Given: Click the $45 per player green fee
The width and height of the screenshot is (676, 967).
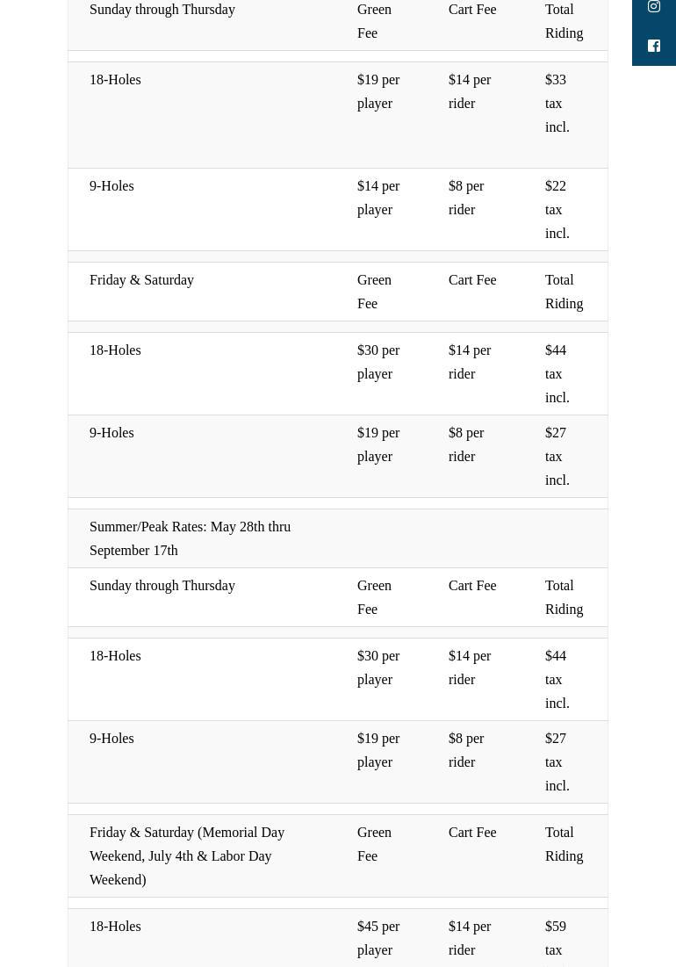Looking at the screenshot, I should [x=378, y=938].
